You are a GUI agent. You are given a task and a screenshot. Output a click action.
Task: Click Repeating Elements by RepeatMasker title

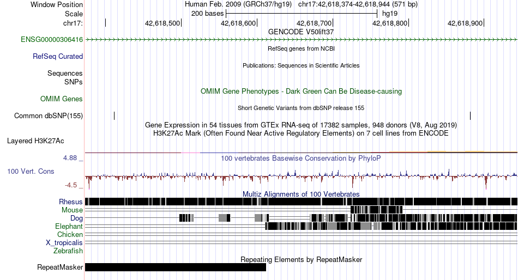click(x=301, y=259)
